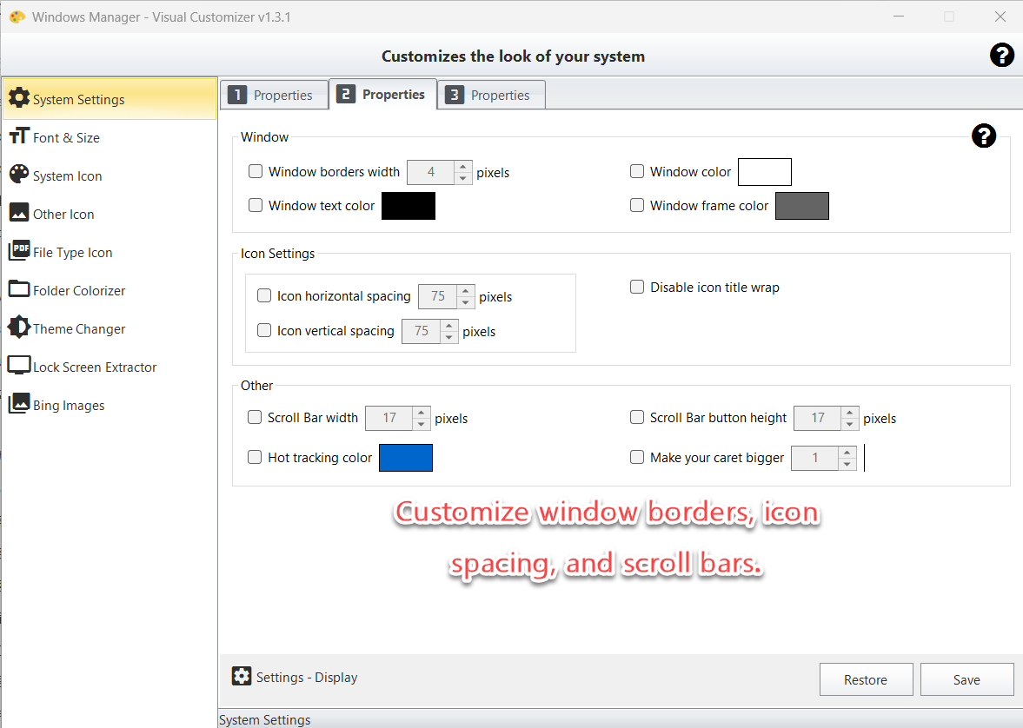Viewport: 1023px width, 728px height.
Task: Click the Settings - Display gear icon
Action: [x=242, y=676]
